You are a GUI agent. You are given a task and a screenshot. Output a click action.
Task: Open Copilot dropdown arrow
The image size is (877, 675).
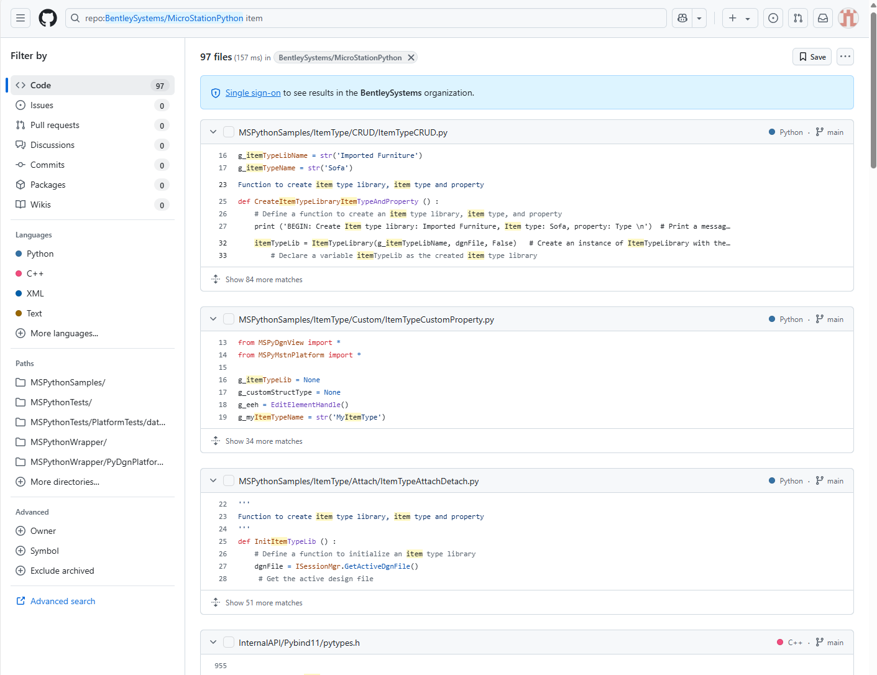point(699,18)
